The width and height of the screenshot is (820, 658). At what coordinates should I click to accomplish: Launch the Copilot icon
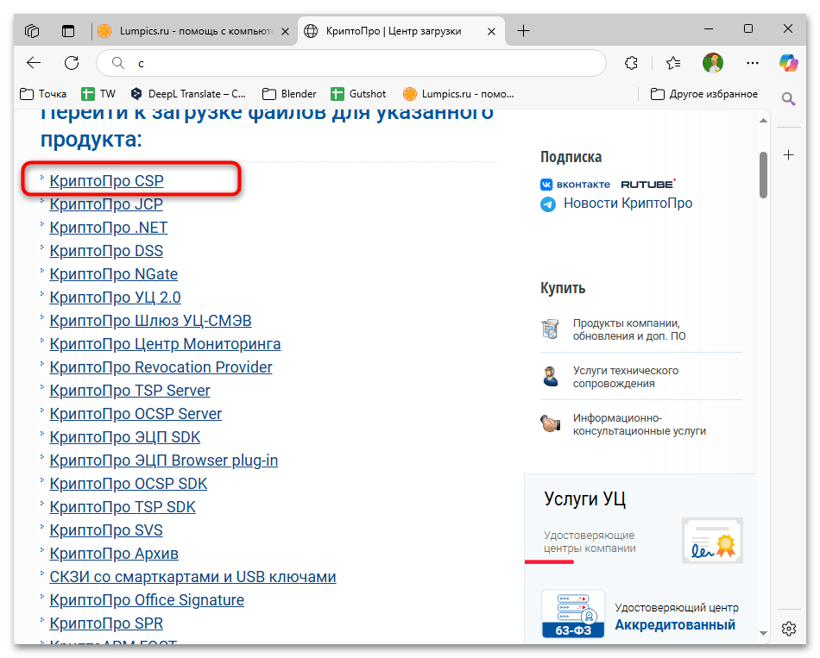tap(788, 63)
